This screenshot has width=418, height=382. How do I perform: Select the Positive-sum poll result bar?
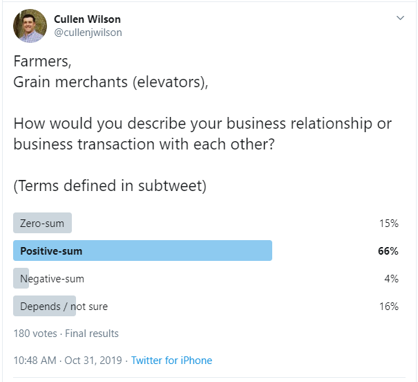142,251
